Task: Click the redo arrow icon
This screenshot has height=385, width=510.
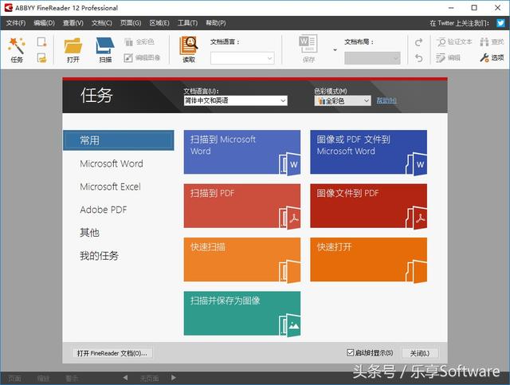Action: (x=419, y=42)
